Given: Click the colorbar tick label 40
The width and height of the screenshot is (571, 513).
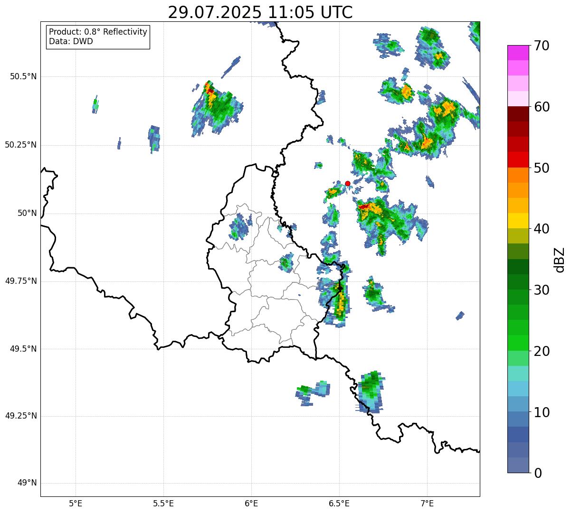Looking at the screenshot, I should tap(542, 229).
